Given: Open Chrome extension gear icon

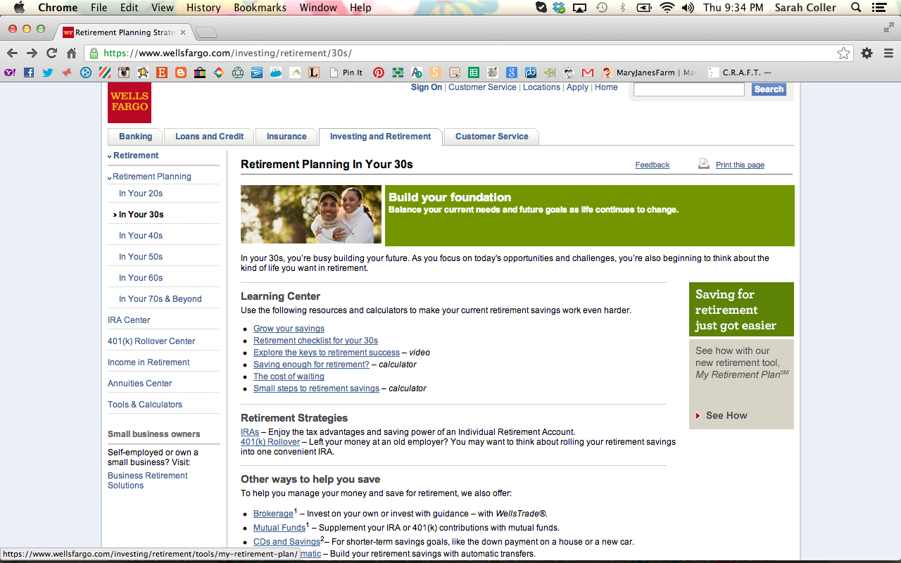Looking at the screenshot, I should (x=867, y=53).
